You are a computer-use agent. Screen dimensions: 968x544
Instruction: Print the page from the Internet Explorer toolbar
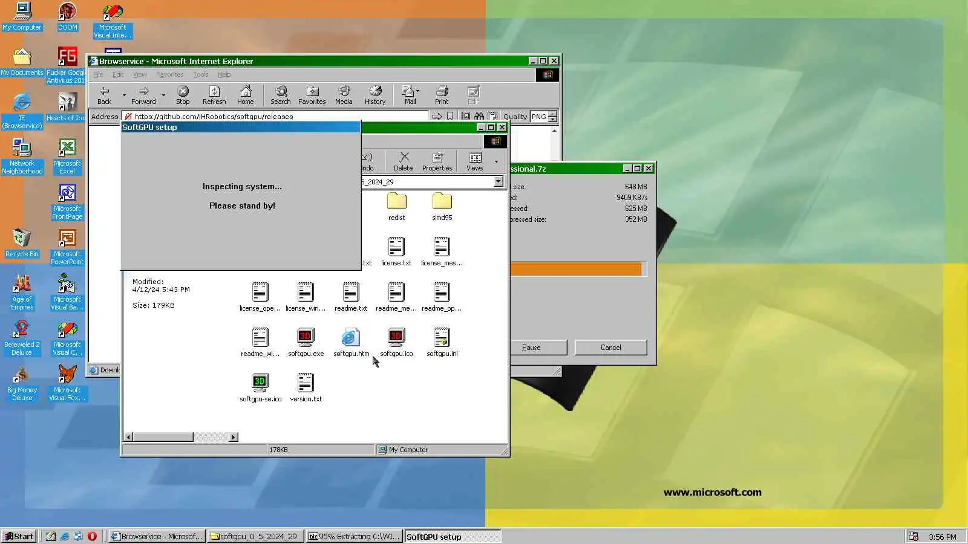[x=442, y=95]
